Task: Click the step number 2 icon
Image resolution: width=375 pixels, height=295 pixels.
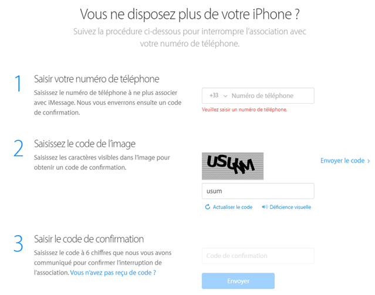Action: click(x=18, y=148)
